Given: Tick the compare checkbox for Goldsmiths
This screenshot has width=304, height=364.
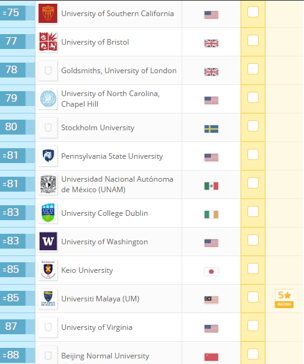Looking at the screenshot, I should click(253, 69).
